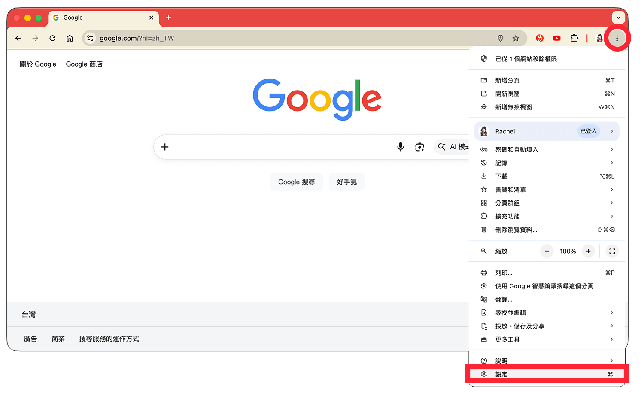Expand 分頁群組 submenu
644x397 pixels.
pos(547,203)
